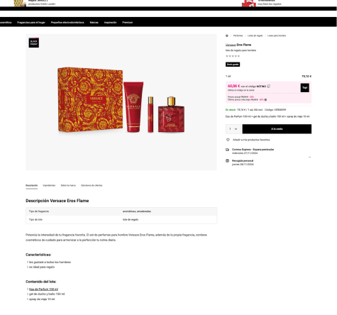Follow the Versace brand link in title
Viewport: 337px width, 315px height.
[x=231, y=45]
